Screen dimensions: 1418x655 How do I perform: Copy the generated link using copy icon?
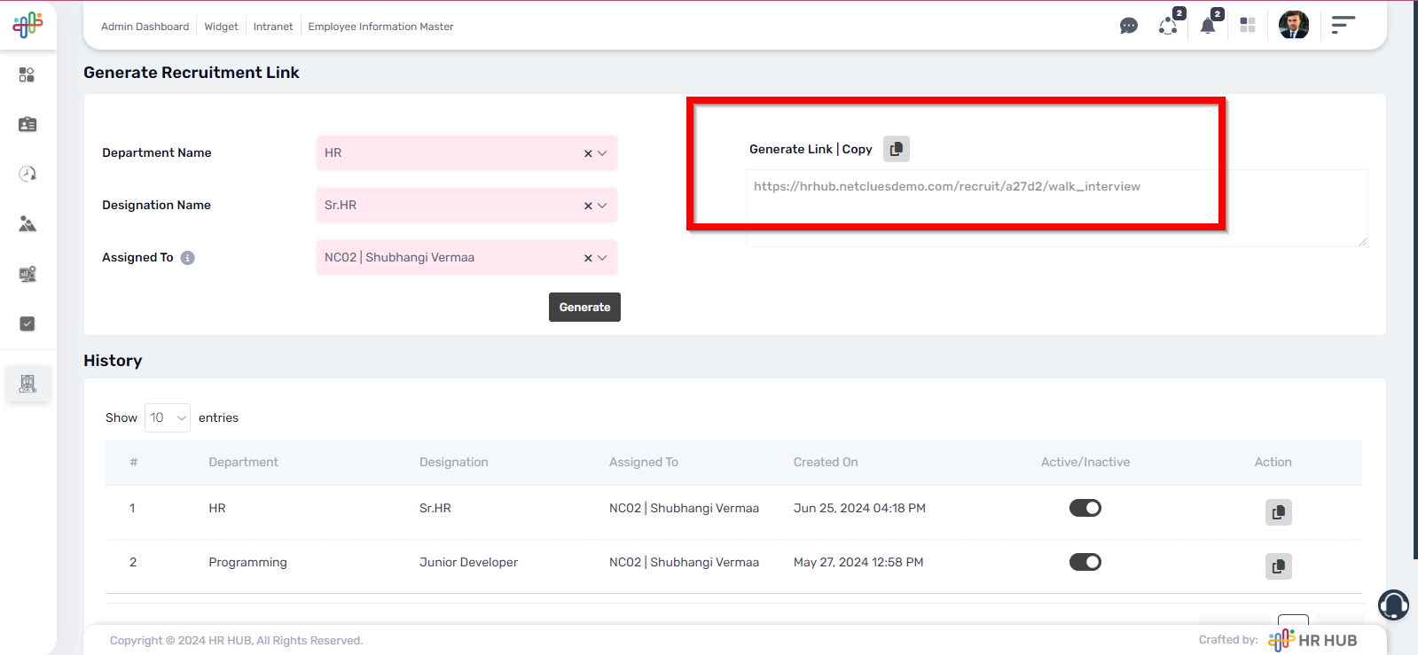(x=897, y=149)
